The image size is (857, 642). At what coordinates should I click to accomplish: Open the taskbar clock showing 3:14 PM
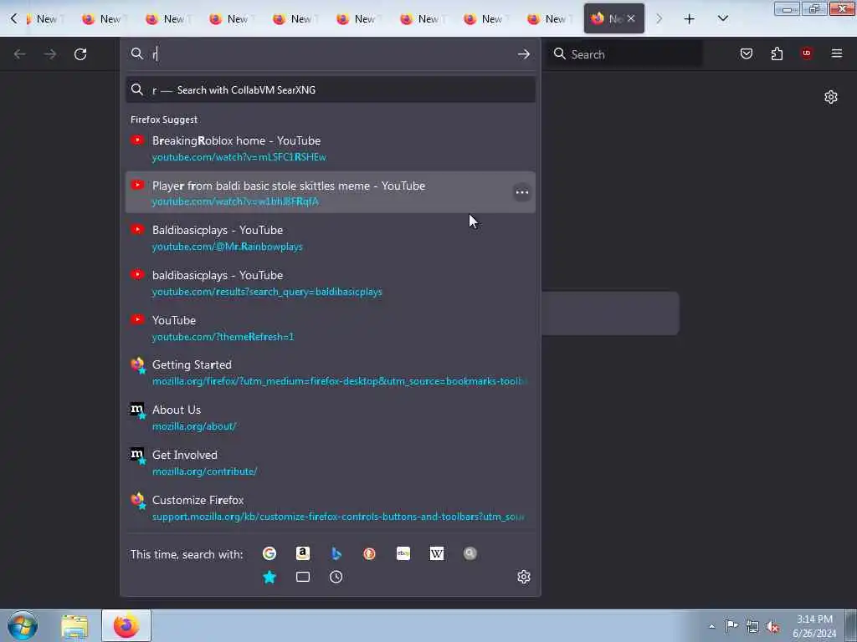[x=814, y=625]
